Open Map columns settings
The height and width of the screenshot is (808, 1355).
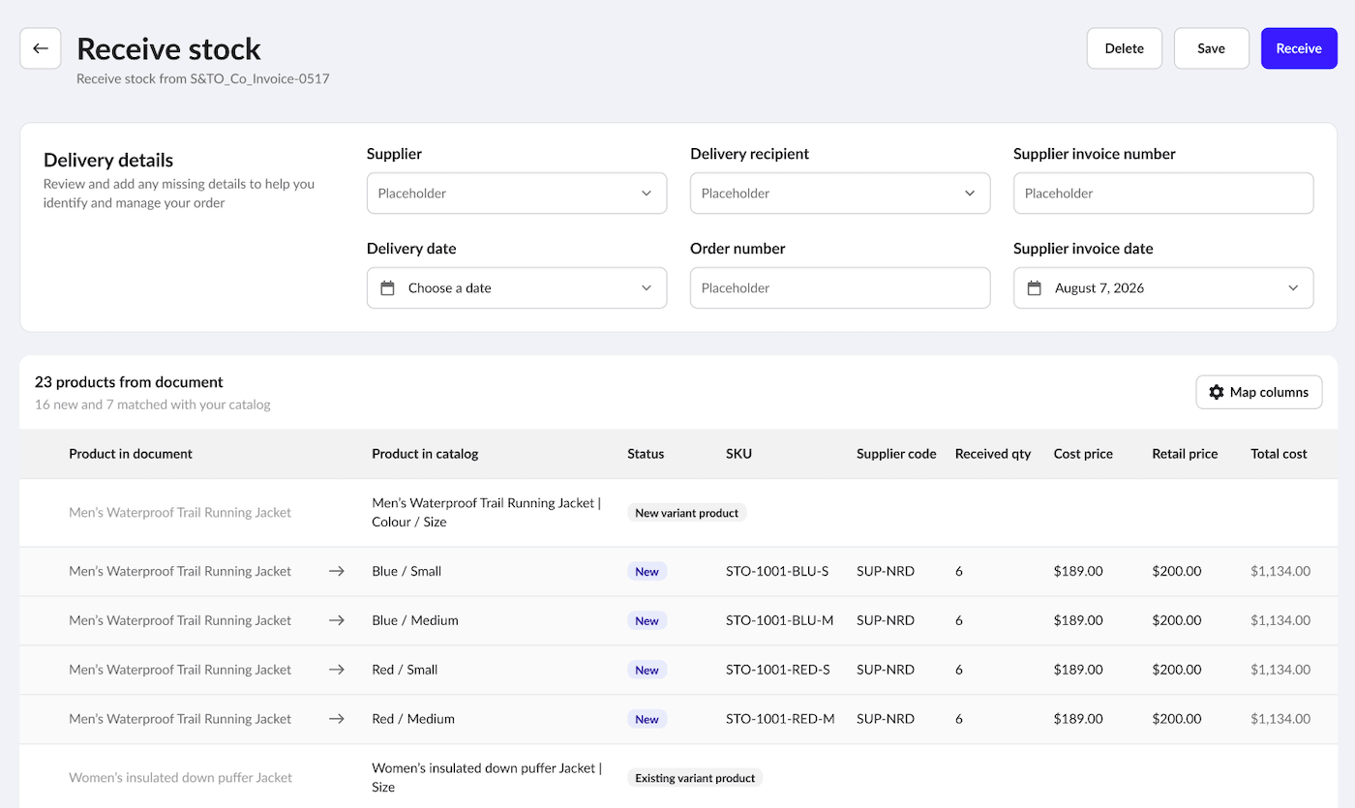click(x=1259, y=392)
